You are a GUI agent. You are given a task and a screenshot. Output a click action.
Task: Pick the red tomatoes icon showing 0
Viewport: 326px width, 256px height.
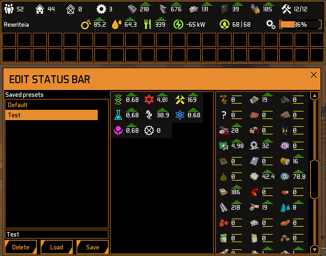click(x=224, y=223)
